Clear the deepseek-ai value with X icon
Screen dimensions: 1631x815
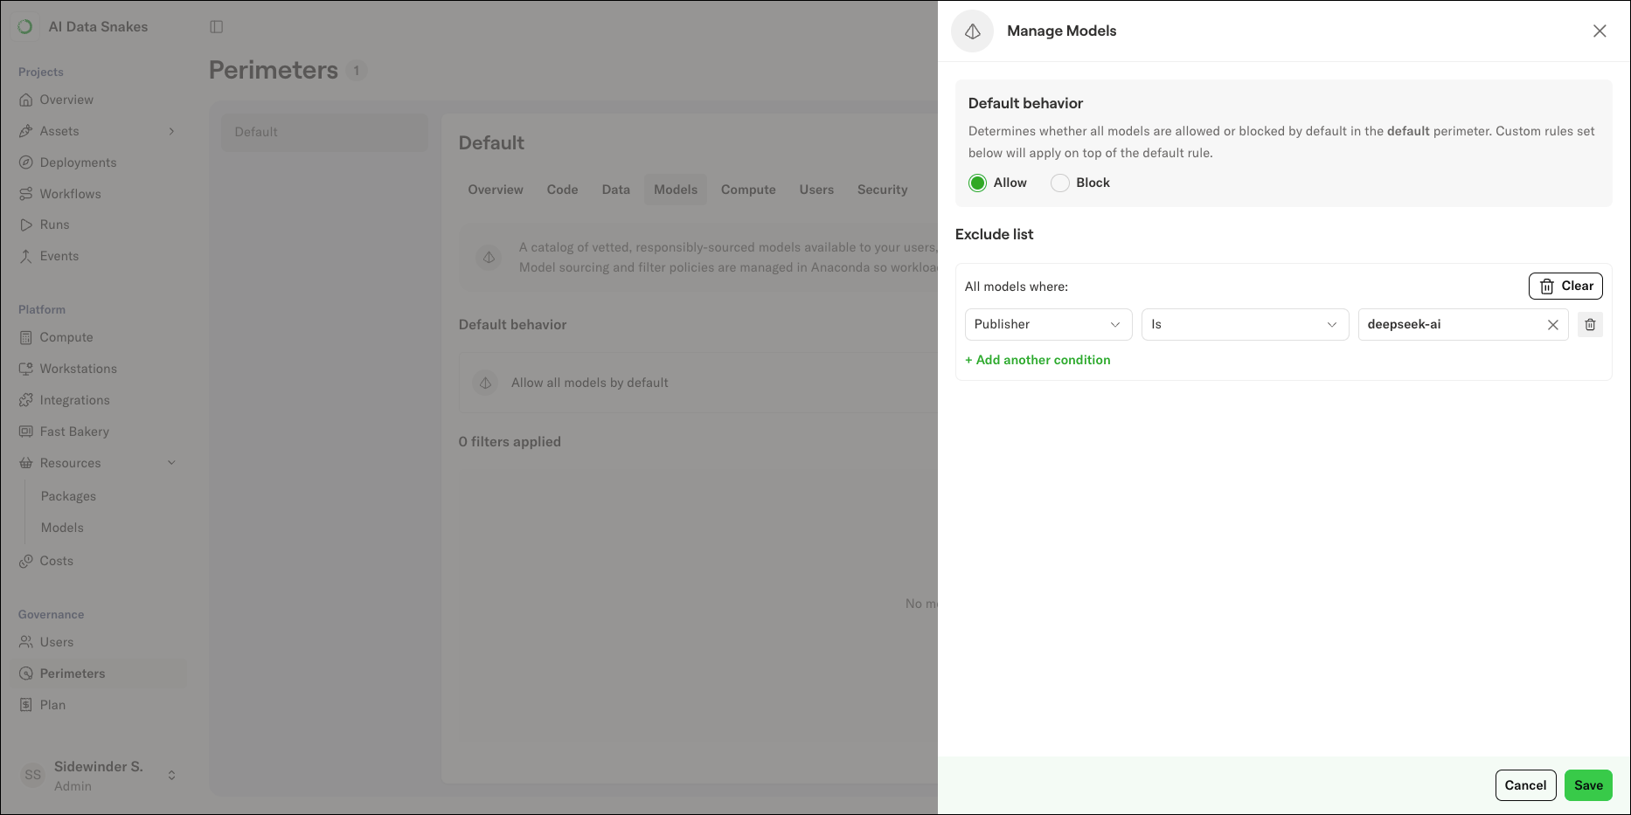(1553, 325)
